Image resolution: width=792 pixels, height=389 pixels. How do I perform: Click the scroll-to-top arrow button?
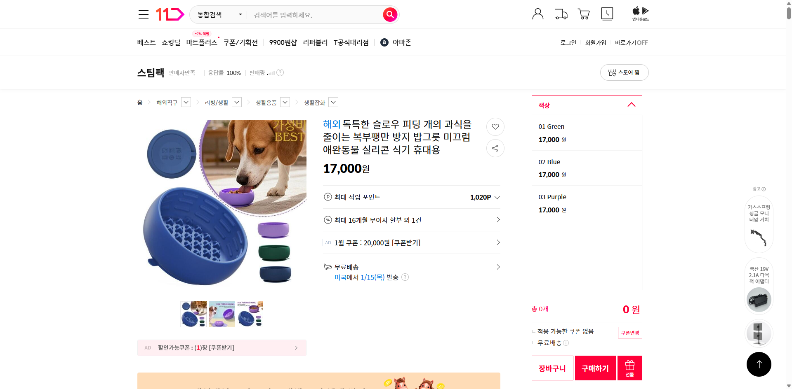[x=759, y=364]
